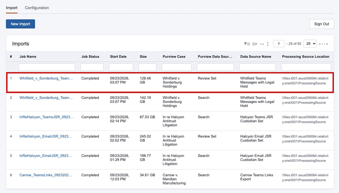Click the # column header
The width and height of the screenshot is (339, 193).
11,57
